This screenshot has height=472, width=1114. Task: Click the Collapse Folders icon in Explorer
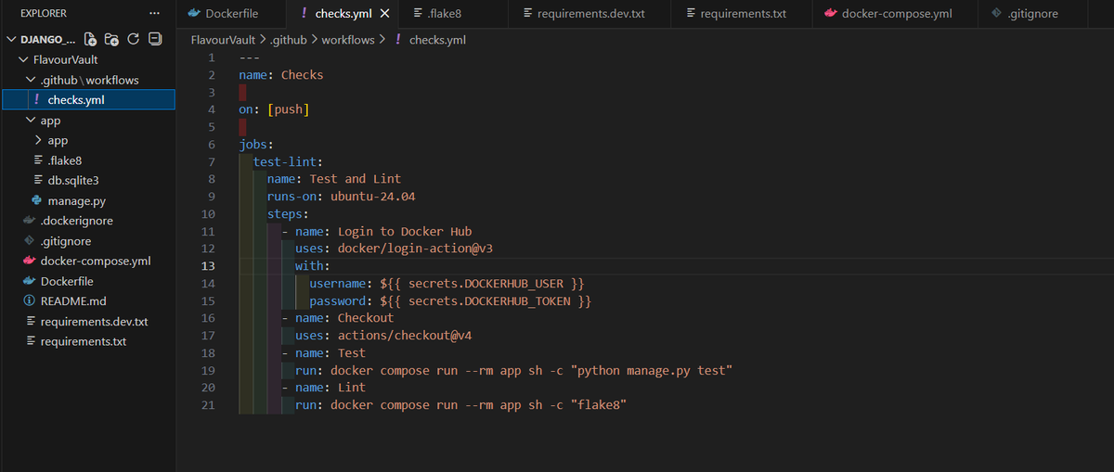pos(155,40)
